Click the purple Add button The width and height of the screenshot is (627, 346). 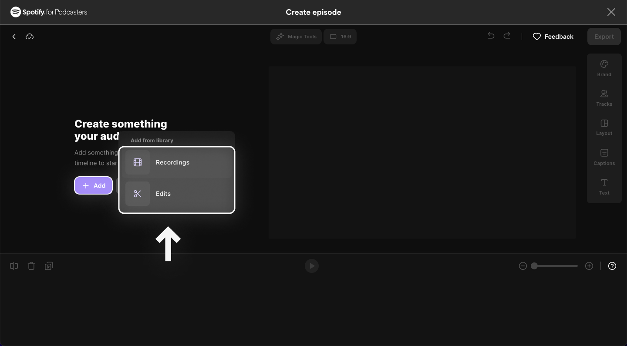pyautogui.click(x=94, y=185)
